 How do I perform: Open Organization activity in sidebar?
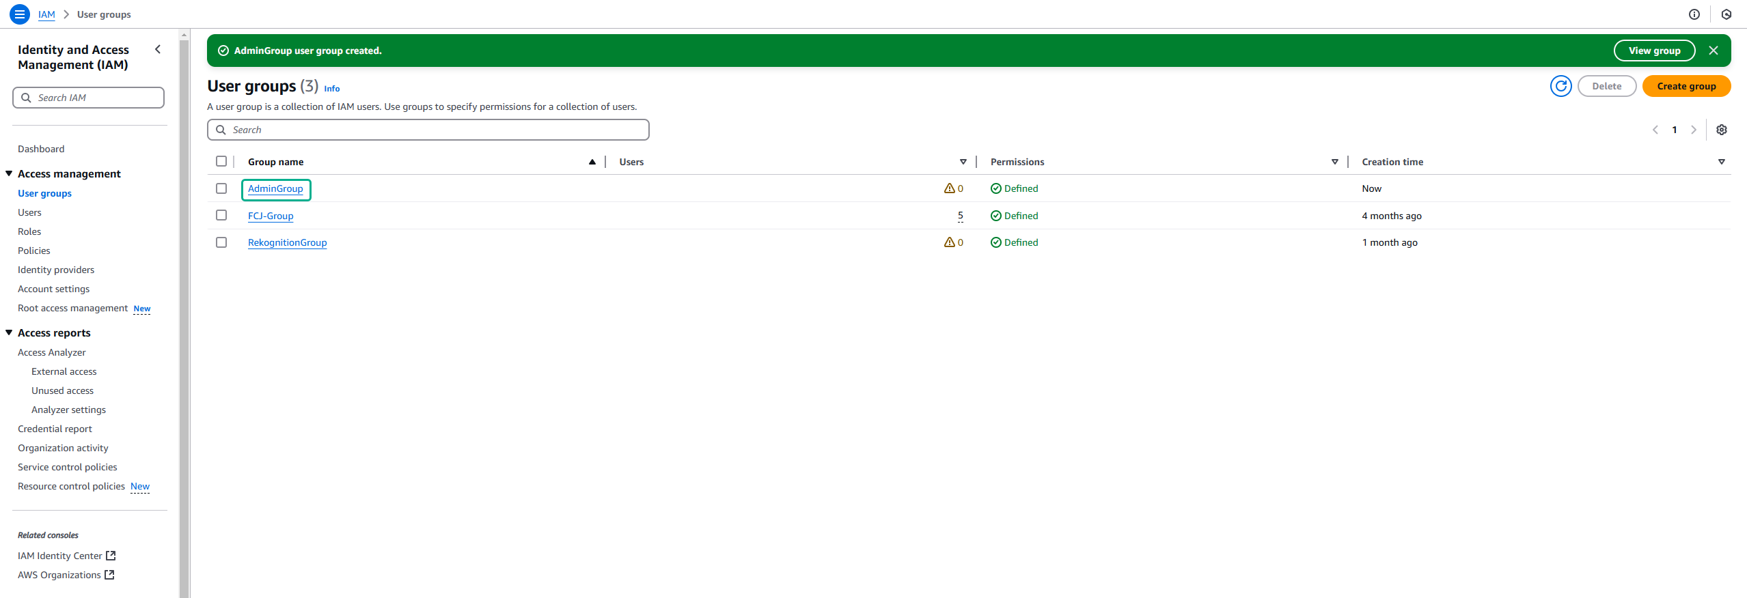tap(63, 448)
